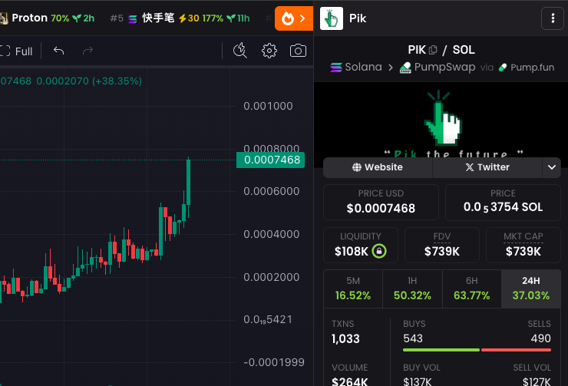Visit the token Website
This screenshot has width=568, height=386.
click(x=378, y=167)
